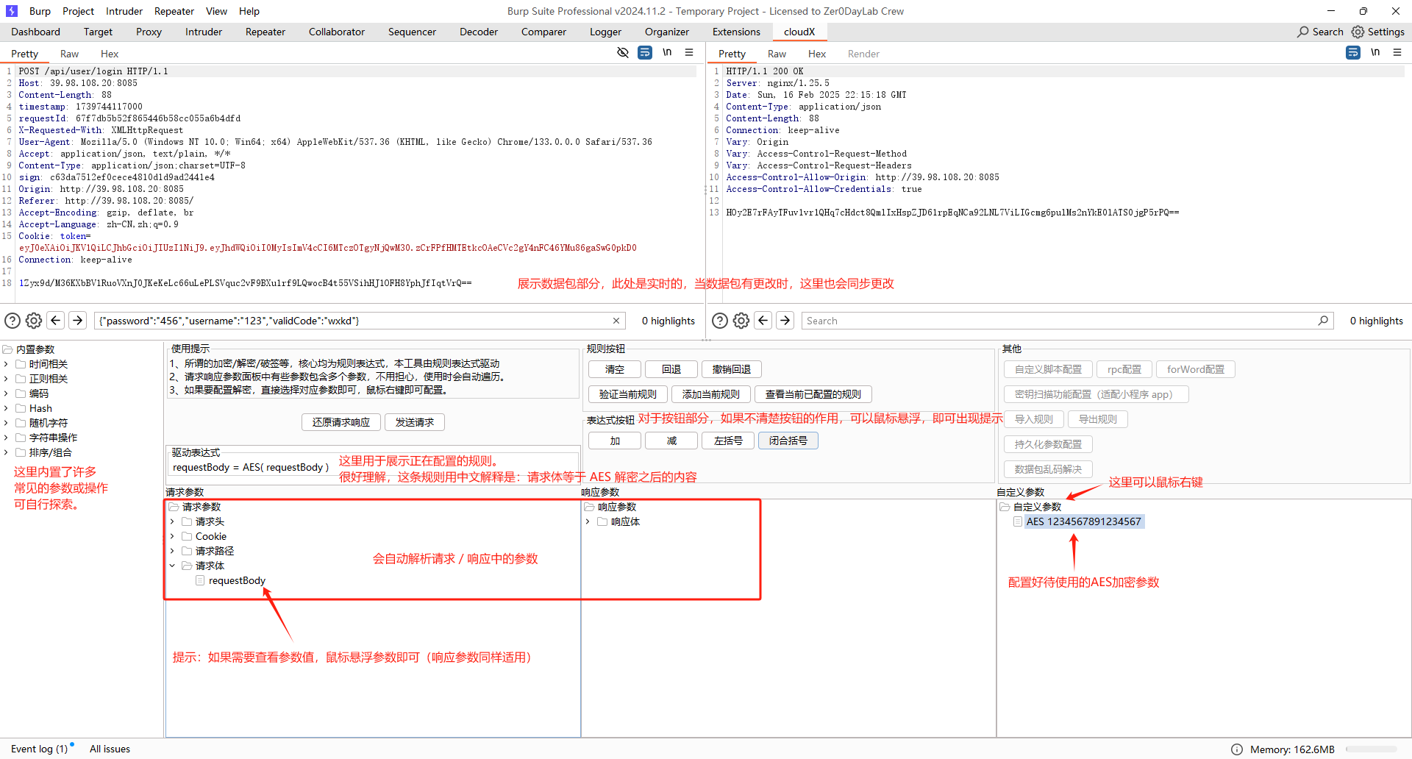Image resolution: width=1412 pixels, height=759 pixels.
Task: Collapse the 请求体 node
Action: (172, 566)
